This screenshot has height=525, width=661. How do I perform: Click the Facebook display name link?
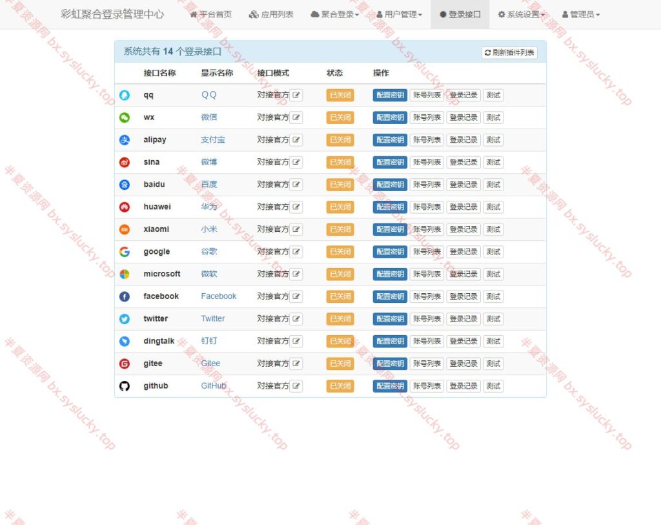(218, 296)
